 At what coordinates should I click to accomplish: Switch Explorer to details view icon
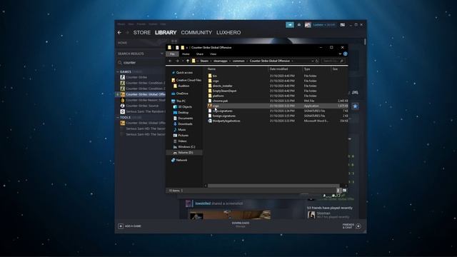[x=338, y=191]
